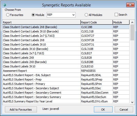This screenshot has width=137, height=116.
Task: Click report code RepAusVELSEAL cell
Action: pyautogui.click(x=97, y=75)
